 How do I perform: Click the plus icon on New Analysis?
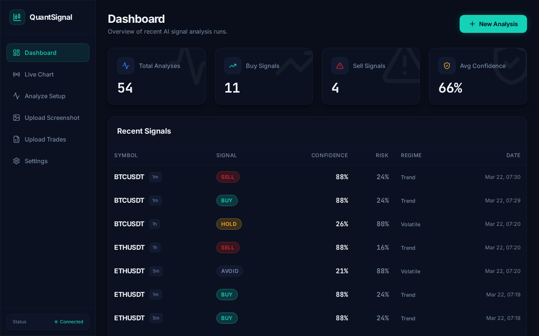[472, 24]
